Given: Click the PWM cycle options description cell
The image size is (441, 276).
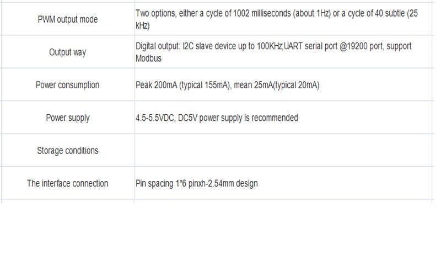Looking at the screenshot, I should coord(283,19).
